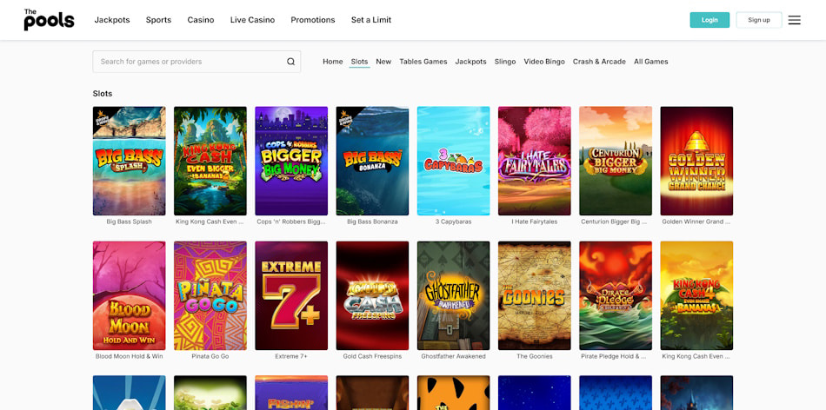Switch to the Home category tab
This screenshot has width=826, height=410.
coord(332,62)
